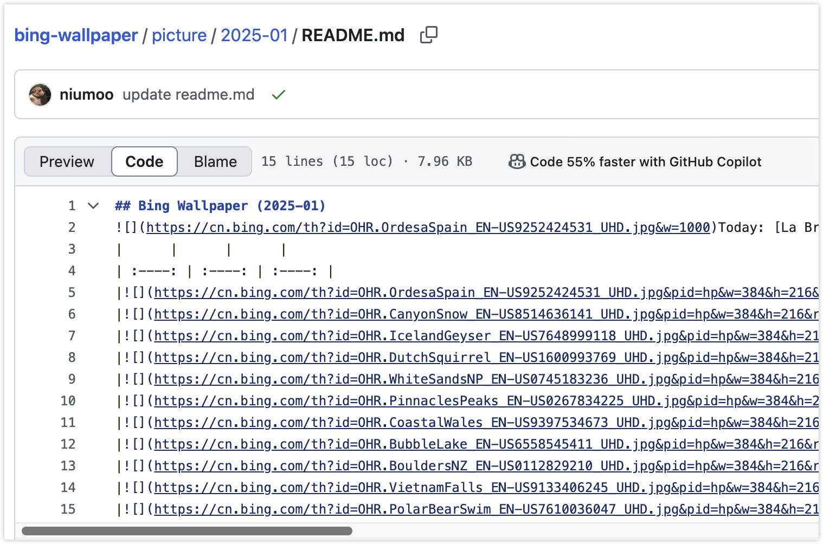This screenshot has width=823, height=544.
Task: Click the table alignment row ':----:' on line 4
Action: tap(225, 271)
